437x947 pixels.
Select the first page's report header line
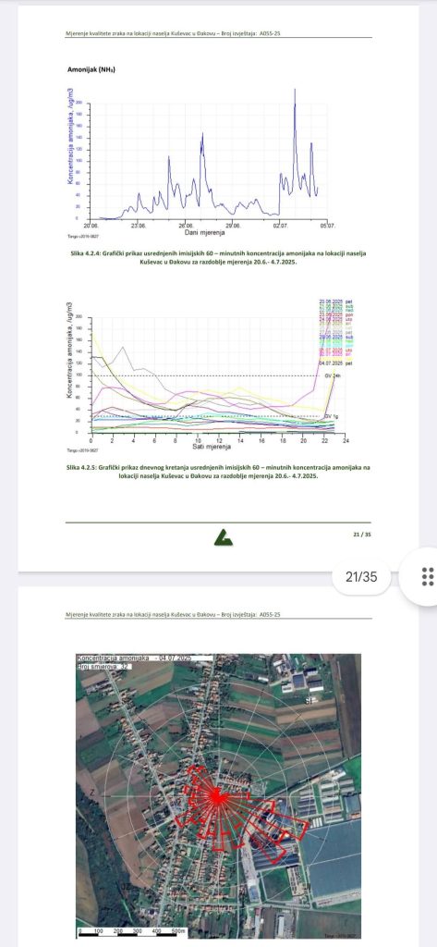(x=174, y=33)
